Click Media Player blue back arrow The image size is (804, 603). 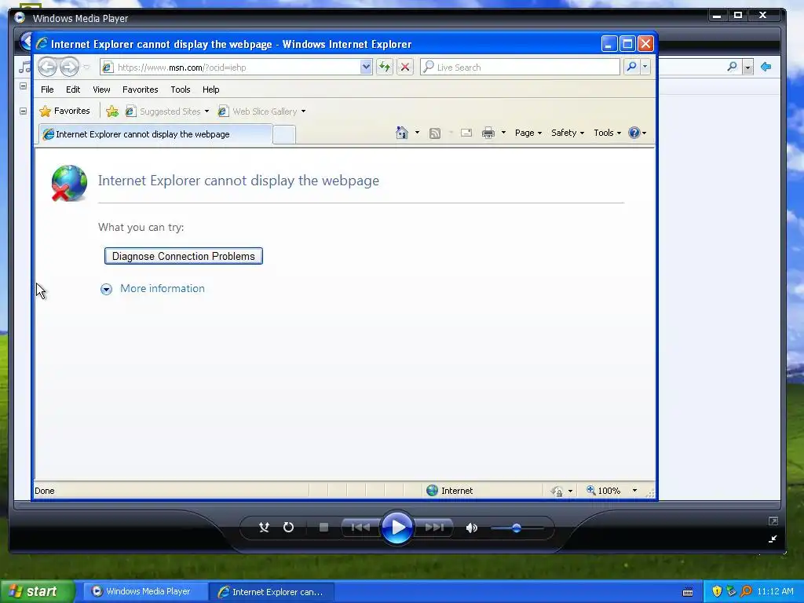[x=766, y=67]
